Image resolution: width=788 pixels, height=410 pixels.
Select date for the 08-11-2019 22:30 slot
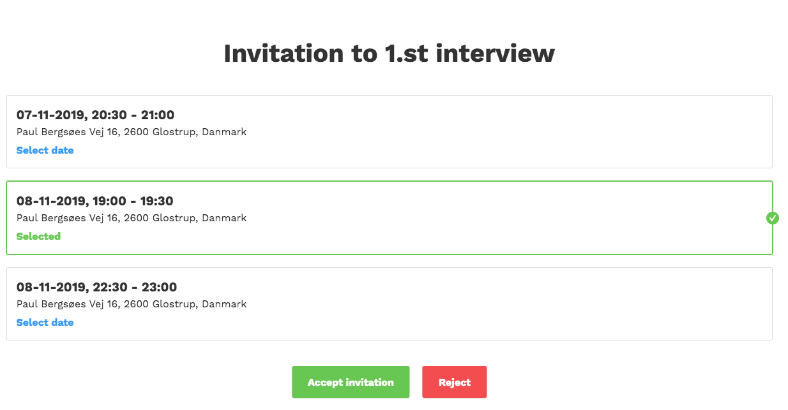click(45, 323)
